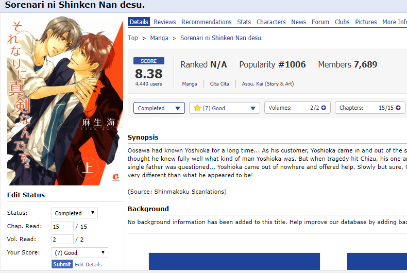Screen dimensions: 407x273
Task: Click the star icon in score selector
Action: [x=197, y=108]
